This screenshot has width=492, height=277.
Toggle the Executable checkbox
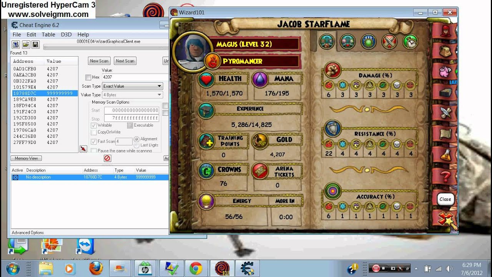[x=130, y=125]
